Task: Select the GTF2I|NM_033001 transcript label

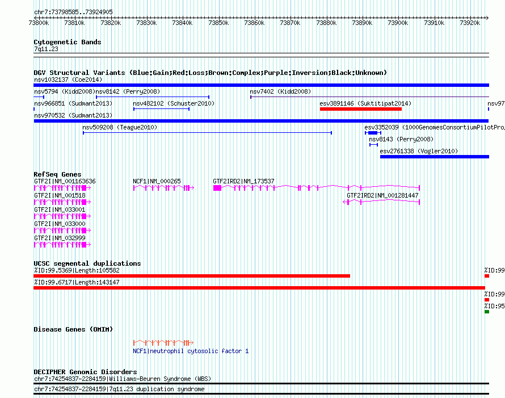Action: [60, 210]
